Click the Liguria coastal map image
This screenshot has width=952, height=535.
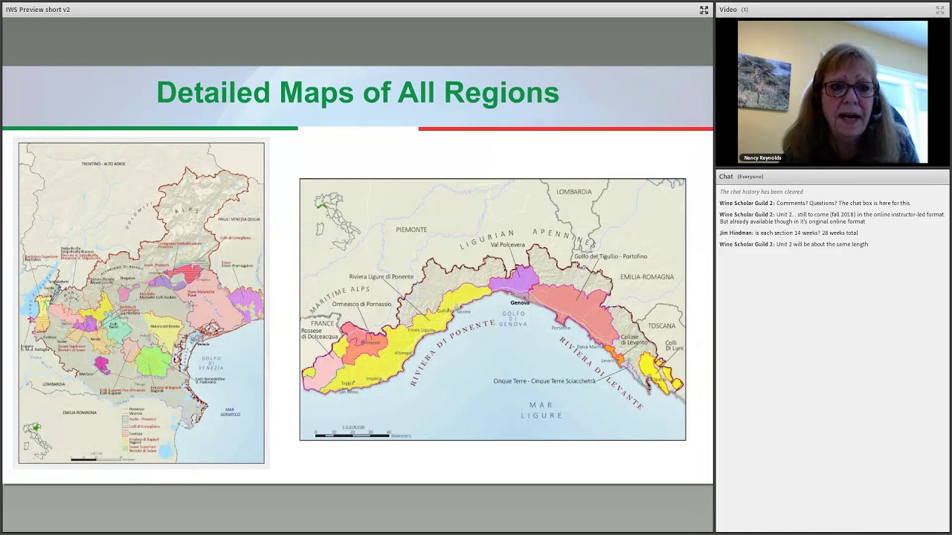tap(492, 309)
